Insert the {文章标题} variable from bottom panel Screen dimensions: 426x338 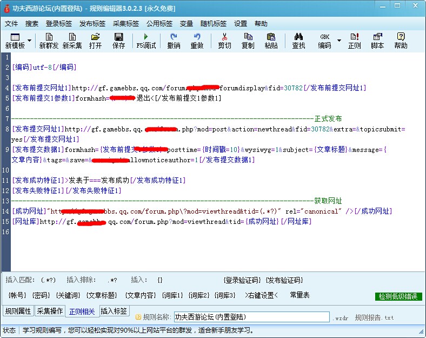(x=102, y=295)
